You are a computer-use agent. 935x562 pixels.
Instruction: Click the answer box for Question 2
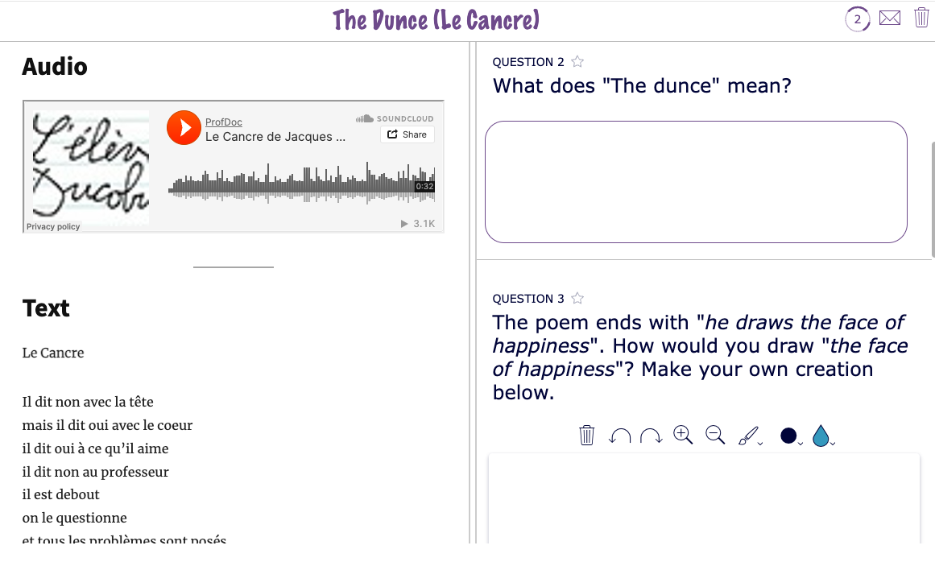696,181
